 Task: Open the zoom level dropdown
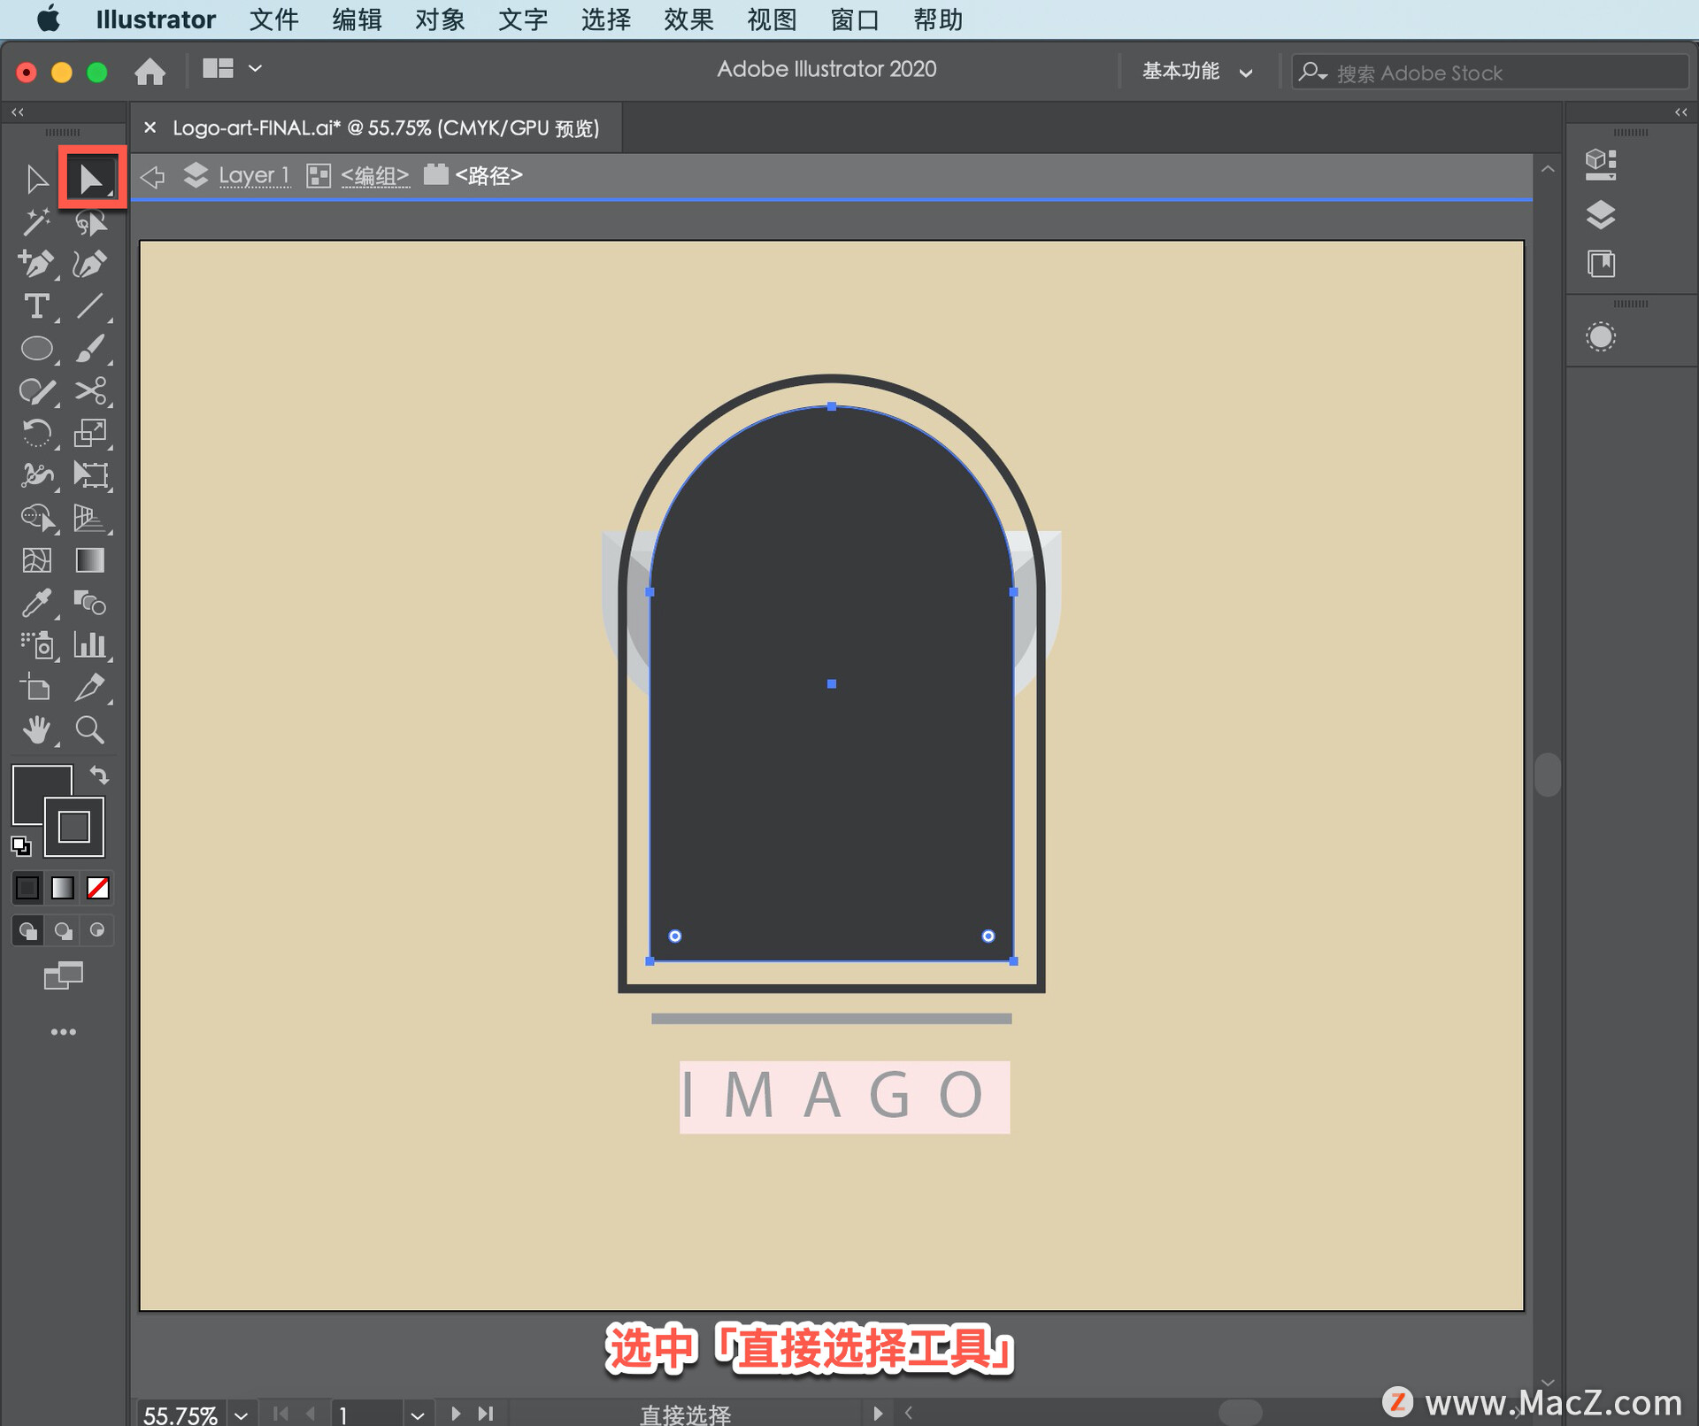(x=242, y=1414)
